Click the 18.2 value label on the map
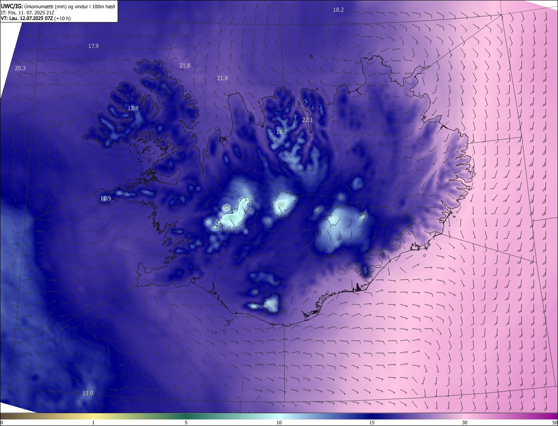This screenshot has height=426, width=558. [338, 10]
